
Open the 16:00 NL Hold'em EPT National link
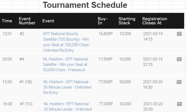point(68,106)
